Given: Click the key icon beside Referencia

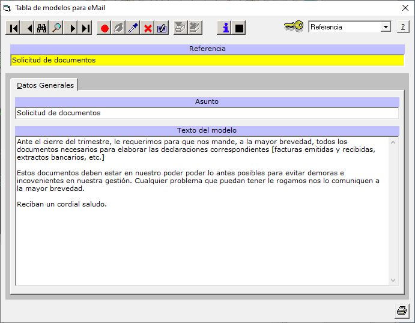Looking at the screenshot, I should [x=294, y=26].
